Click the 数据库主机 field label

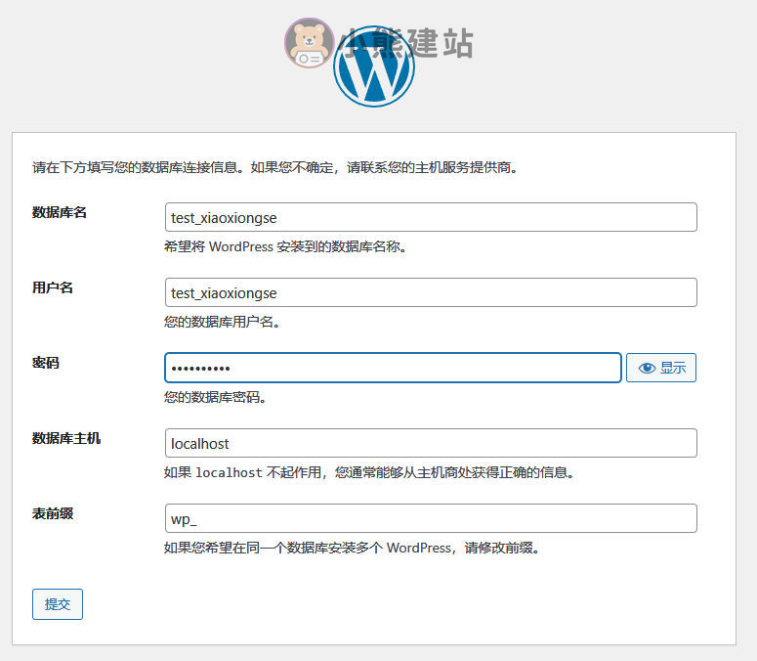(x=66, y=438)
